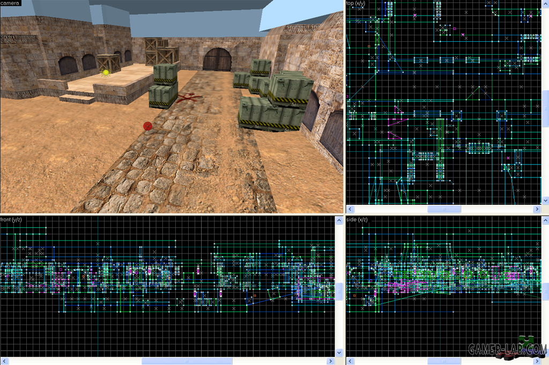Image resolution: width=549 pixels, height=365 pixels.
Task: Click left arrow of top view horizontal scrollbar
Action: pos(350,209)
